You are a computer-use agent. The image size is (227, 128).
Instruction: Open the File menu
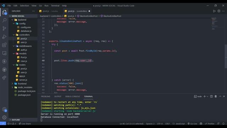pyautogui.click(x=9, y=6)
